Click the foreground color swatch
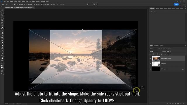The image size is (187, 105). coord(1,67)
